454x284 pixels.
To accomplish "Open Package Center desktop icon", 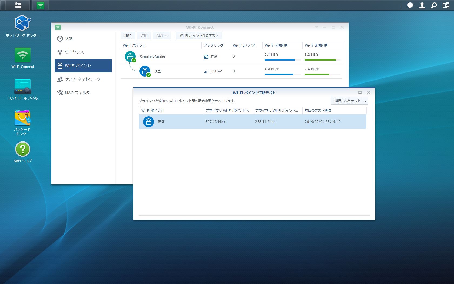I will (23, 122).
